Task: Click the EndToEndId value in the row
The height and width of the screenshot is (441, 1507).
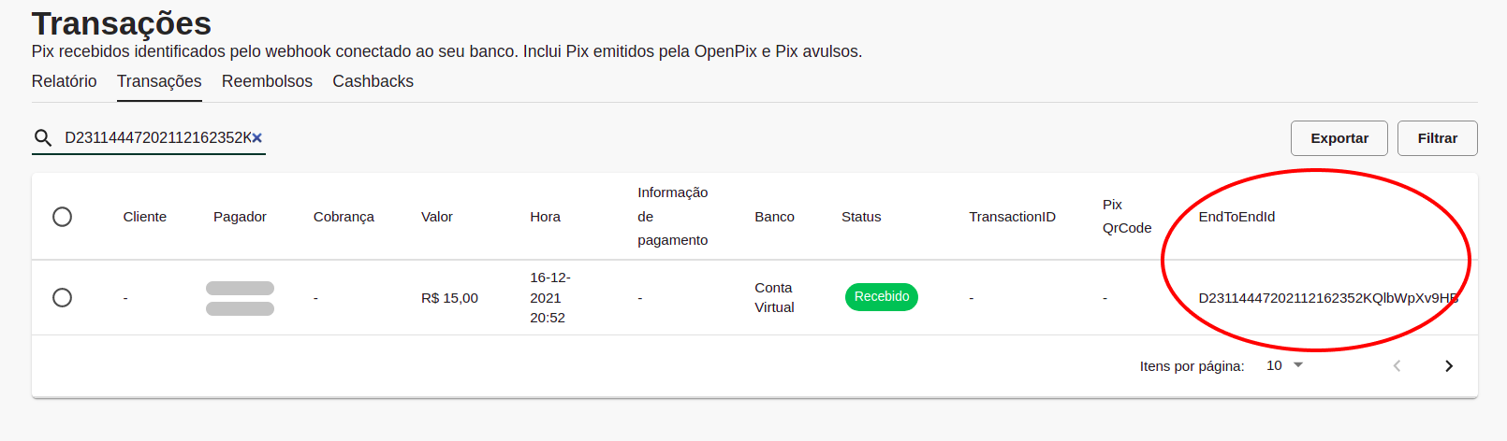Action: (x=1327, y=298)
